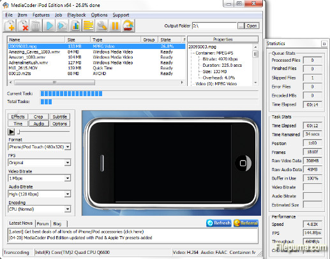The height and width of the screenshot is (259, 330).
Task: Click the iPad & Apple TV presets news
Action: [x=80, y=238]
